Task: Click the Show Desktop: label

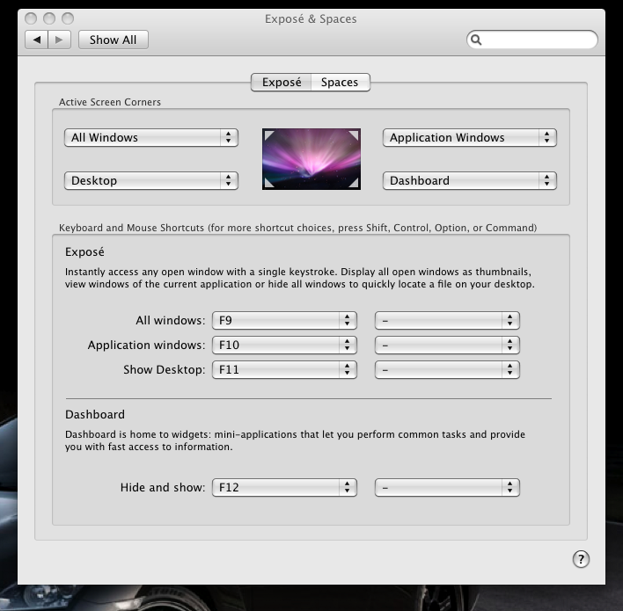Action: 164,369
